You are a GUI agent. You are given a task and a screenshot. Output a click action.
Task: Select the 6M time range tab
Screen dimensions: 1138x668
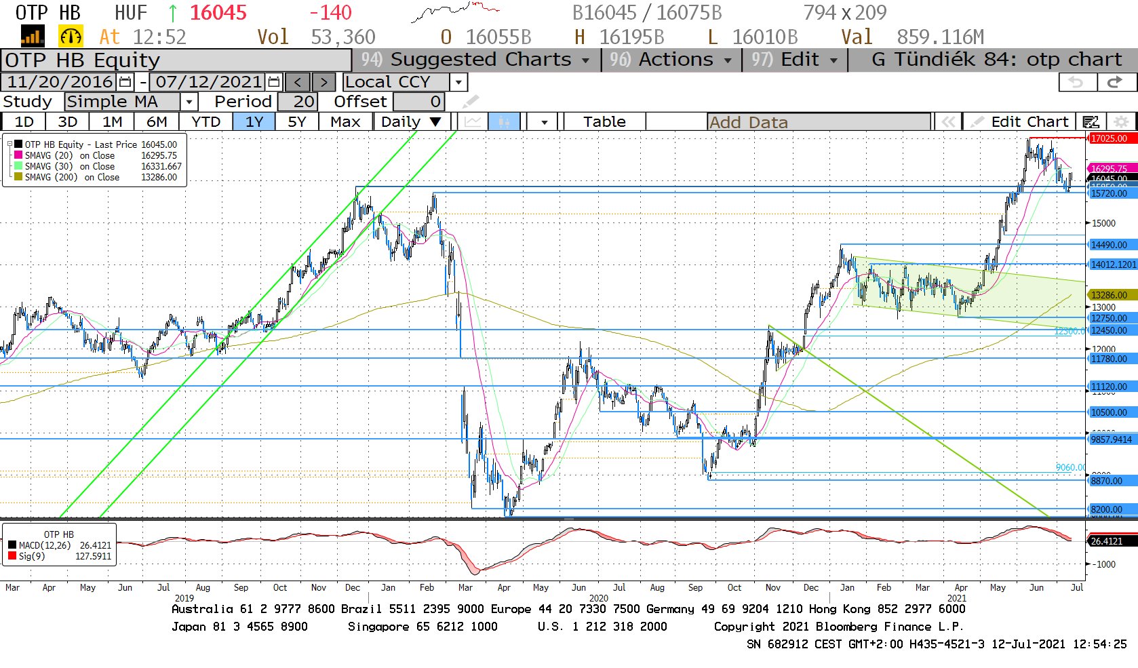(x=157, y=122)
